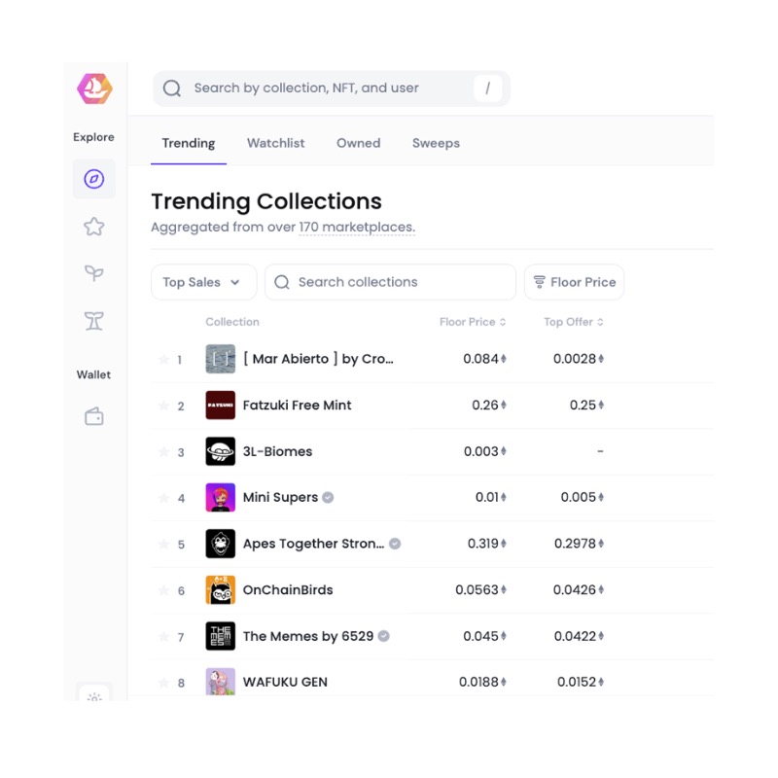This screenshot has width=778, height=778.
Task: Star the Apes Together Strong collection
Action: [x=163, y=544]
